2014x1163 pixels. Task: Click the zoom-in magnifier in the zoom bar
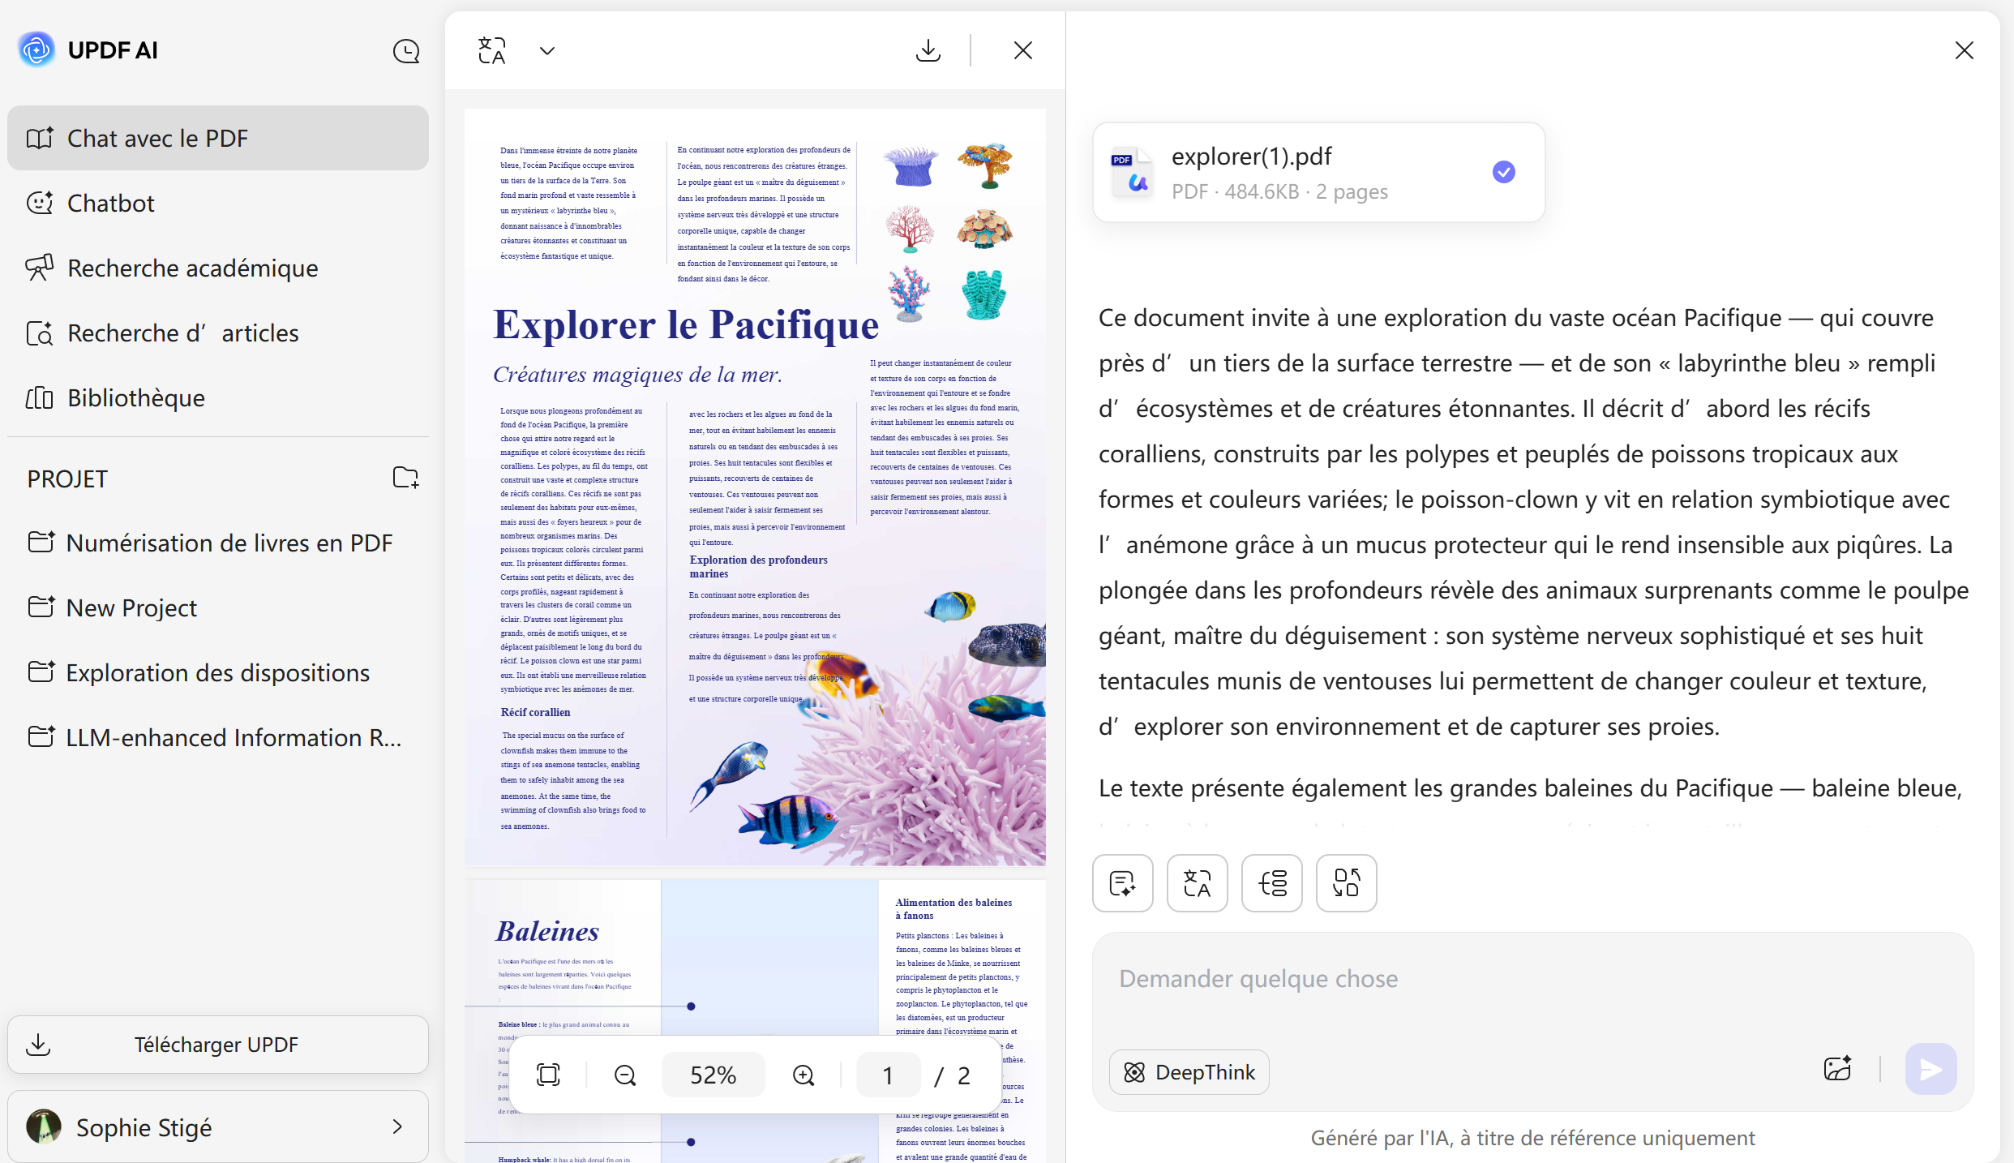click(803, 1075)
